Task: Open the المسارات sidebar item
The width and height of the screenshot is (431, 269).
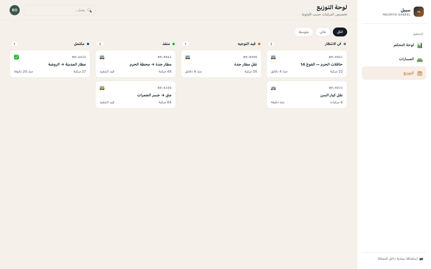Action: click(x=394, y=59)
